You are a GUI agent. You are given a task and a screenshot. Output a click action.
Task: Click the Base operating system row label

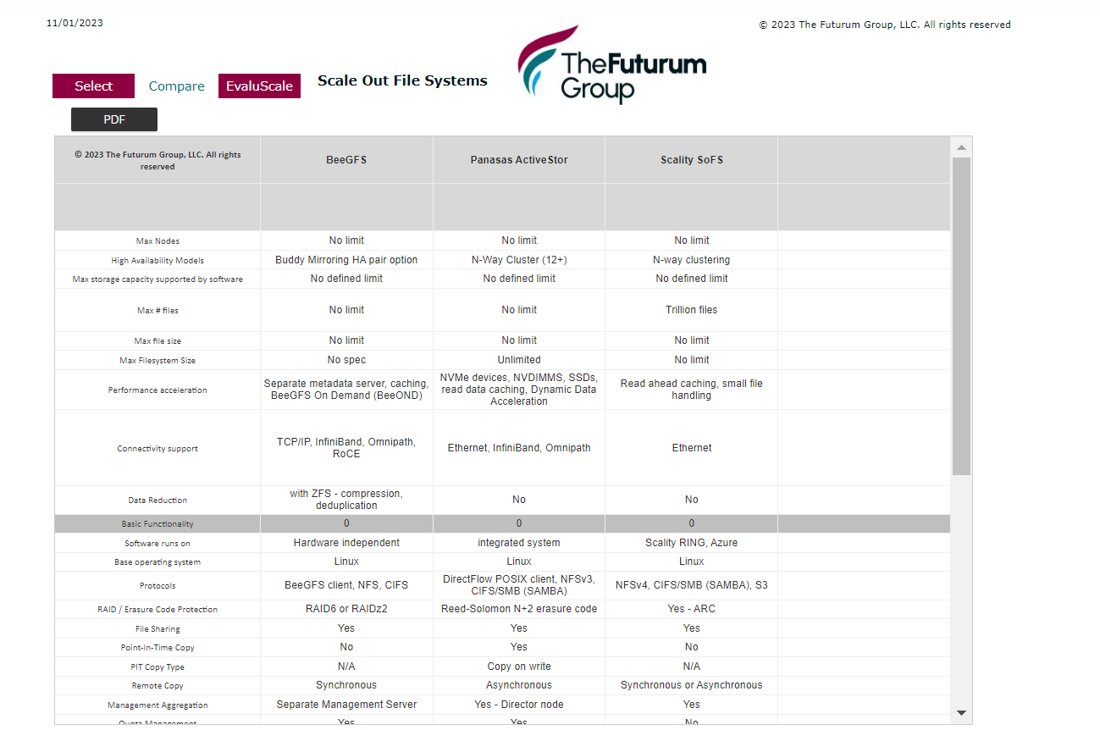pos(158,562)
